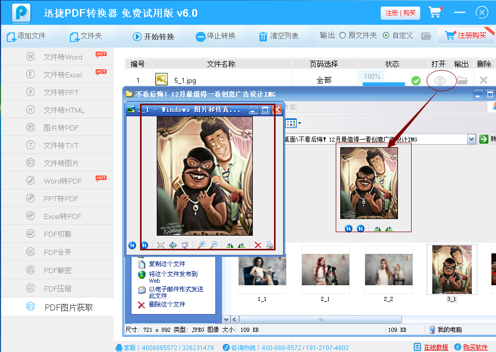Viewport: 496px width, 352px height.
Task: Open the 在线教程 link
Action: tap(436, 347)
